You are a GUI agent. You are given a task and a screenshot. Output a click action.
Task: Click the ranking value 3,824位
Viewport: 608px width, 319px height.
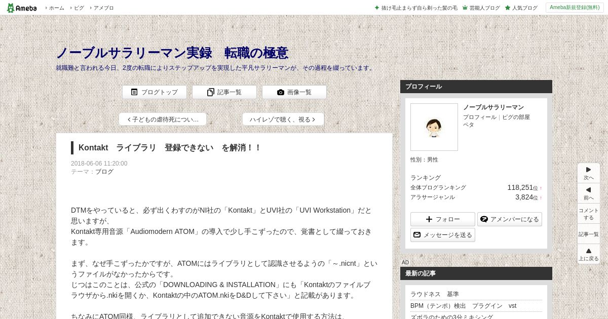[x=526, y=197]
